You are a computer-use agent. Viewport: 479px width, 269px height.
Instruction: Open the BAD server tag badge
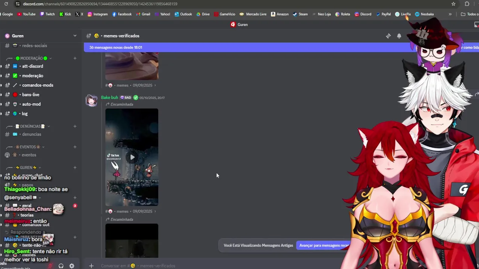pyautogui.click(x=126, y=98)
